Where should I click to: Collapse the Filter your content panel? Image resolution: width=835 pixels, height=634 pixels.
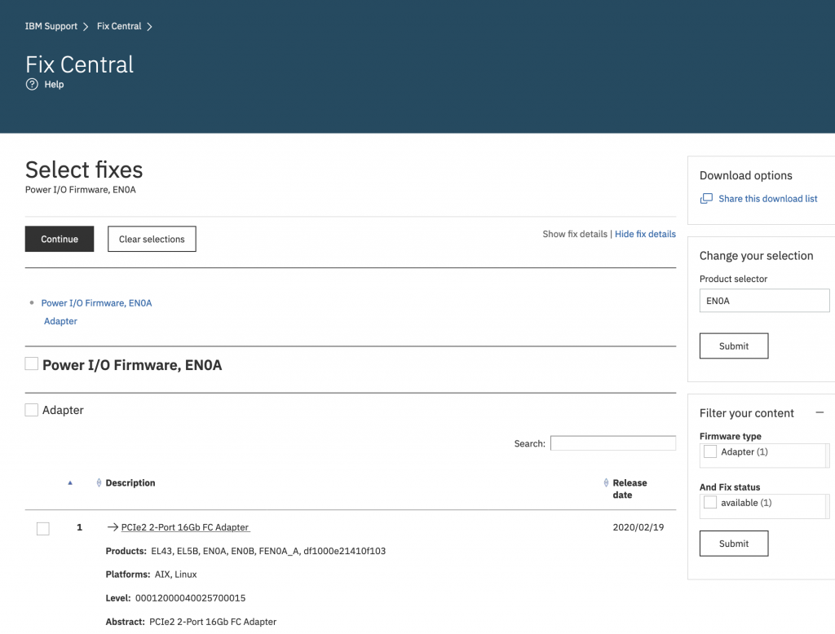pyautogui.click(x=820, y=413)
